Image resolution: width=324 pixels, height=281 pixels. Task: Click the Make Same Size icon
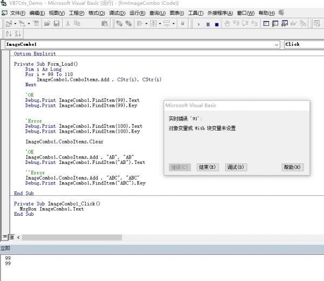(x=167, y=24)
